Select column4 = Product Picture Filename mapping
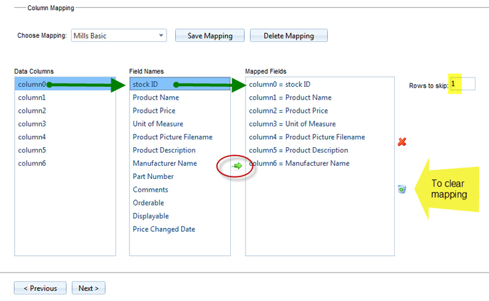The image size is (489, 301). click(307, 137)
